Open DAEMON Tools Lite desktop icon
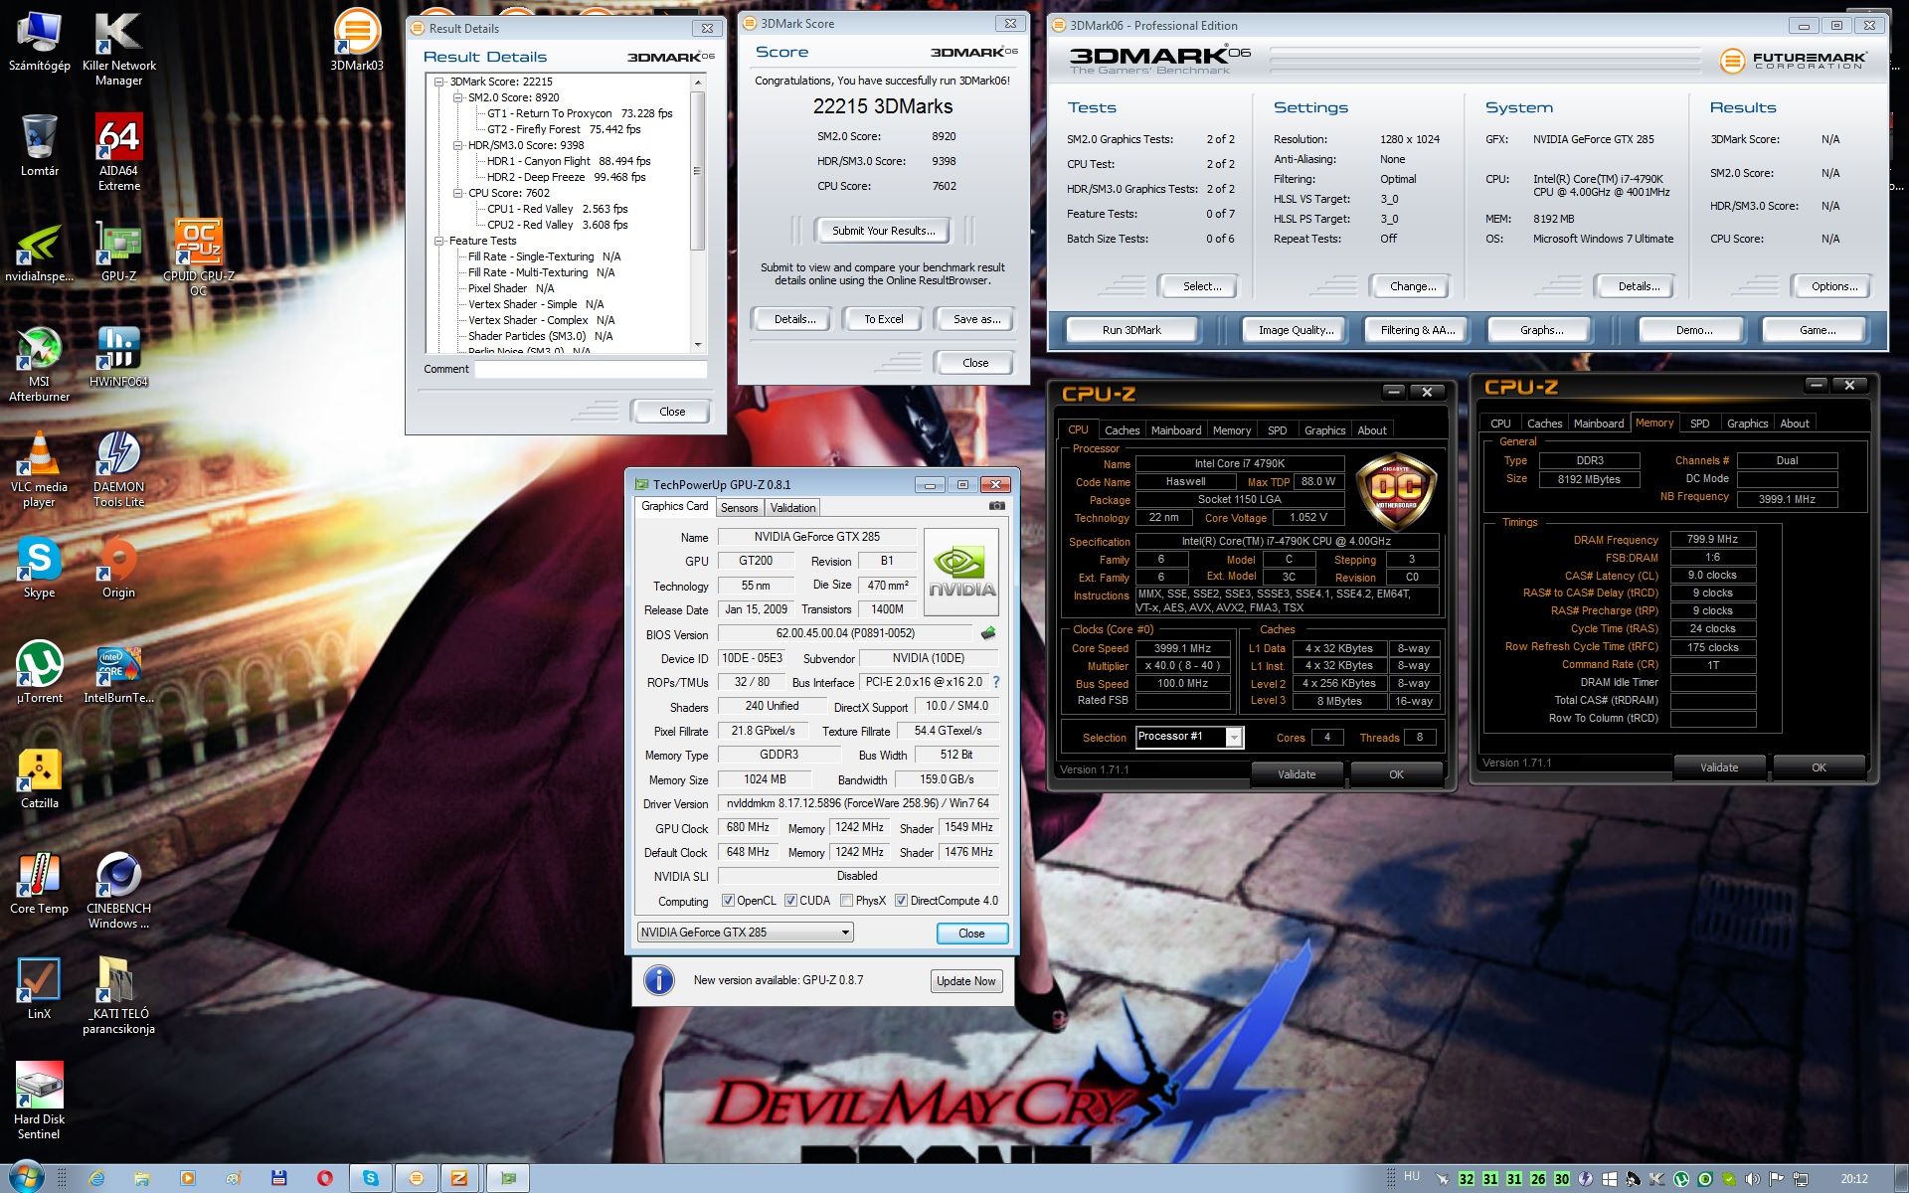The image size is (1909, 1193). [118, 469]
